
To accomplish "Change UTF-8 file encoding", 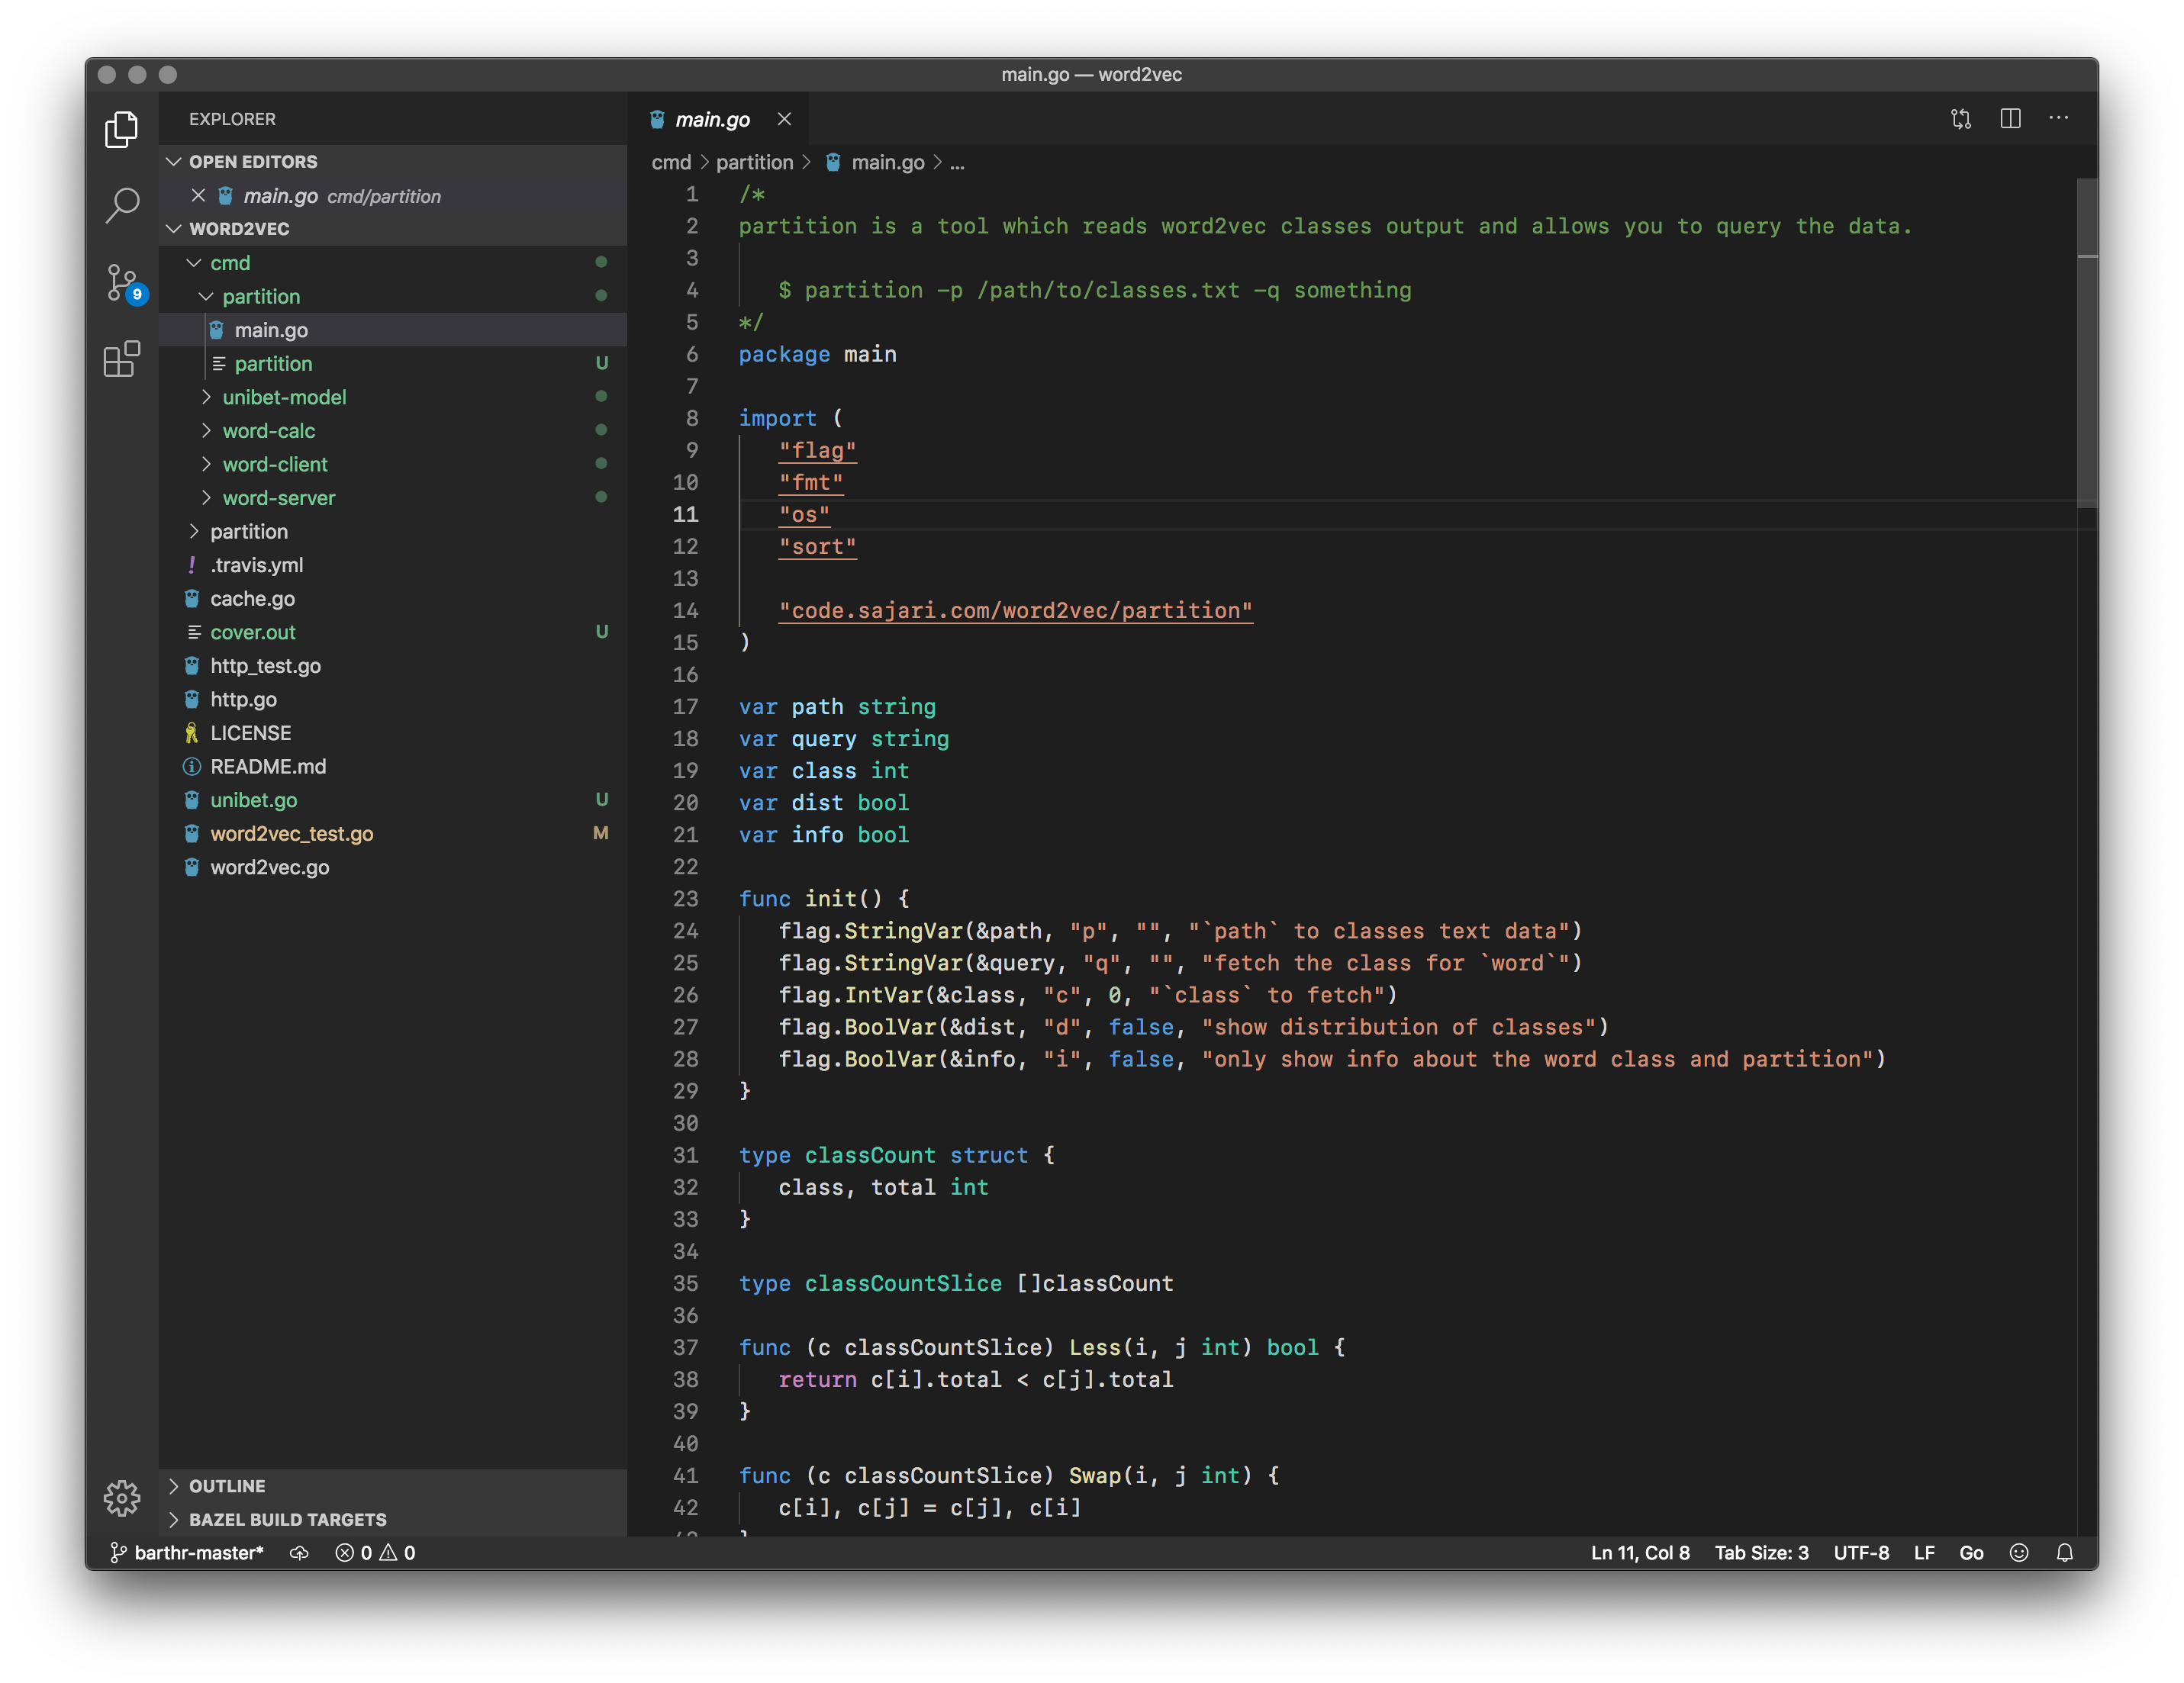I will pyautogui.click(x=1861, y=1552).
